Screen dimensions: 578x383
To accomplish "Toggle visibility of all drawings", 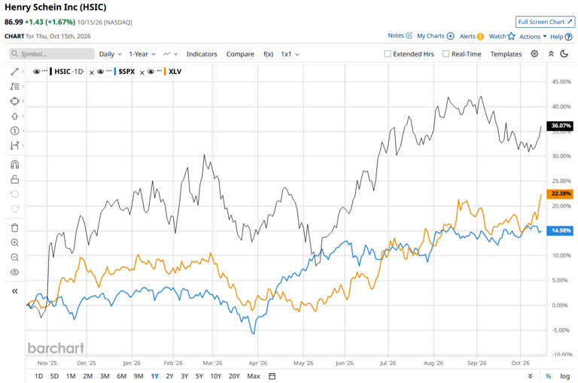I will 15,272.
